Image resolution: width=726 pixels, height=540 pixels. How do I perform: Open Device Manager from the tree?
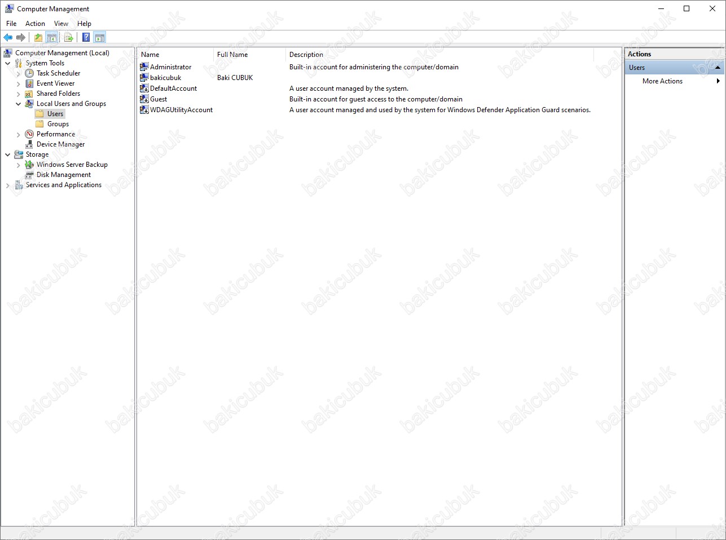click(60, 144)
